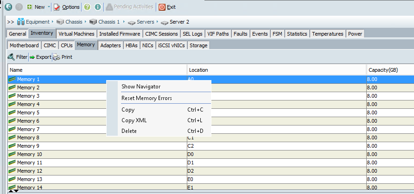The height and width of the screenshot is (194, 414).
Task: Click the Export green arrow icon
Action: coord(32,57)
